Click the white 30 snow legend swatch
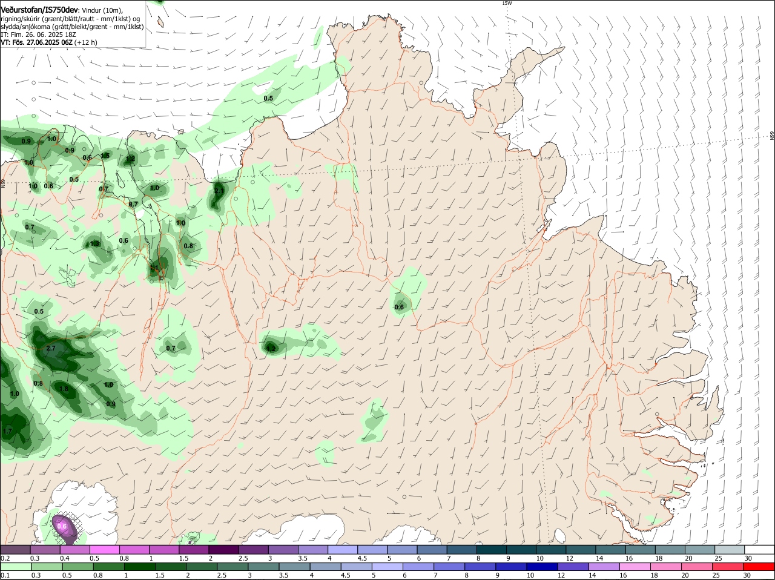775x580 pixels. pos(759,549)
